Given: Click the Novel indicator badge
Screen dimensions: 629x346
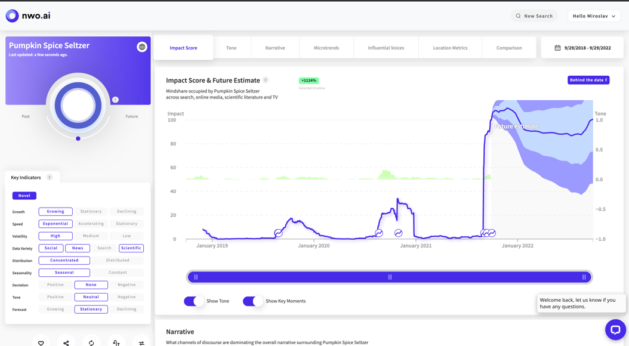Looking at the screenshot, I should [24, 196].
